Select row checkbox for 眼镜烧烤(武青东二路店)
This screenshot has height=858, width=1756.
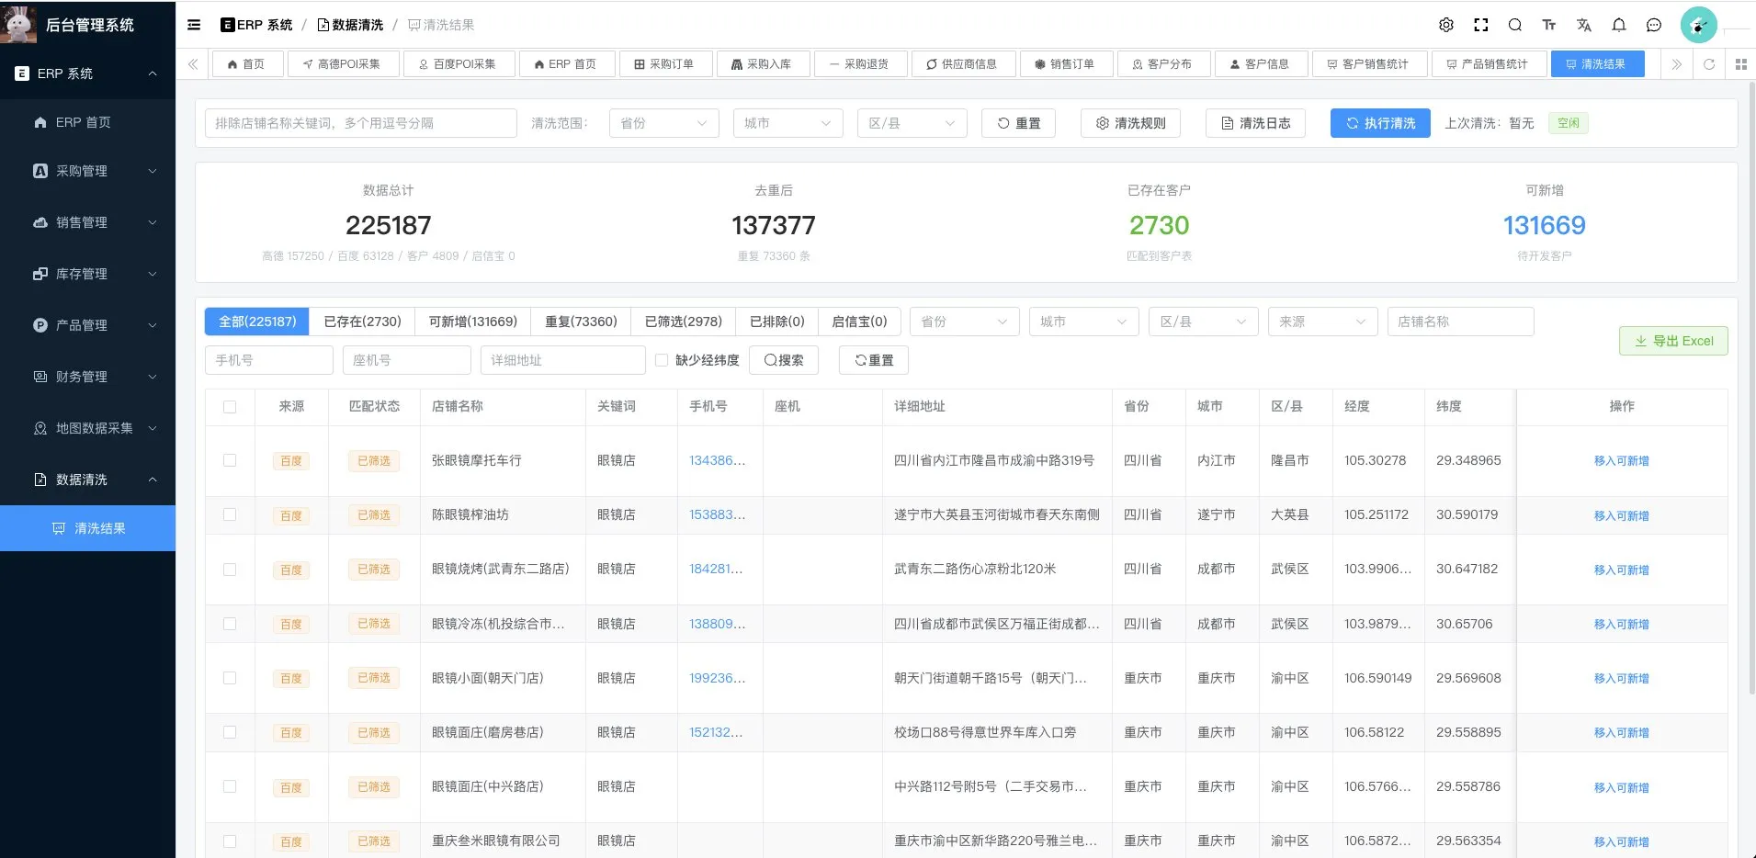(x=230, y=570)
